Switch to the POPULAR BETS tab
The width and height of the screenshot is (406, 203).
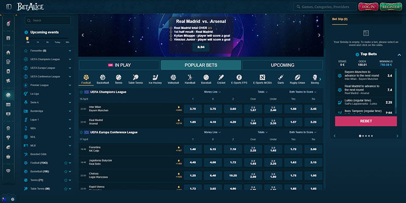[201, 65]
